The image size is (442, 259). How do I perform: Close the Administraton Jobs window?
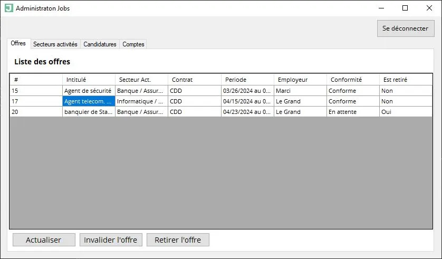[x=429, y=8]
